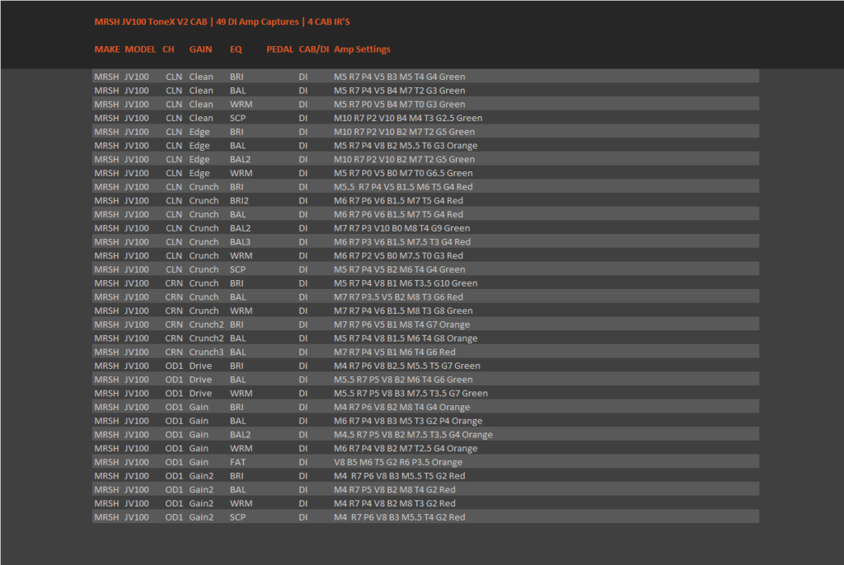This screenshot has height=565, width=844.
Task: Select settings 'M5 R7 P4 V5 B4 M7 T2 G3 Green'
Action: pos(400,91)
